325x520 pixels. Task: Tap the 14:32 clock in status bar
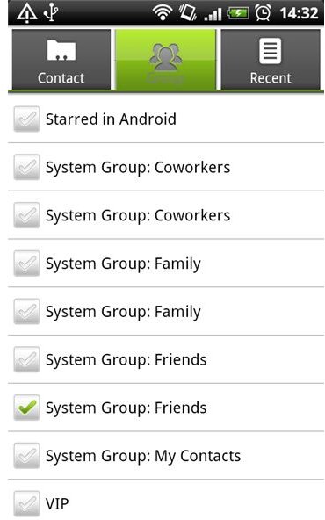coord(299,13)
